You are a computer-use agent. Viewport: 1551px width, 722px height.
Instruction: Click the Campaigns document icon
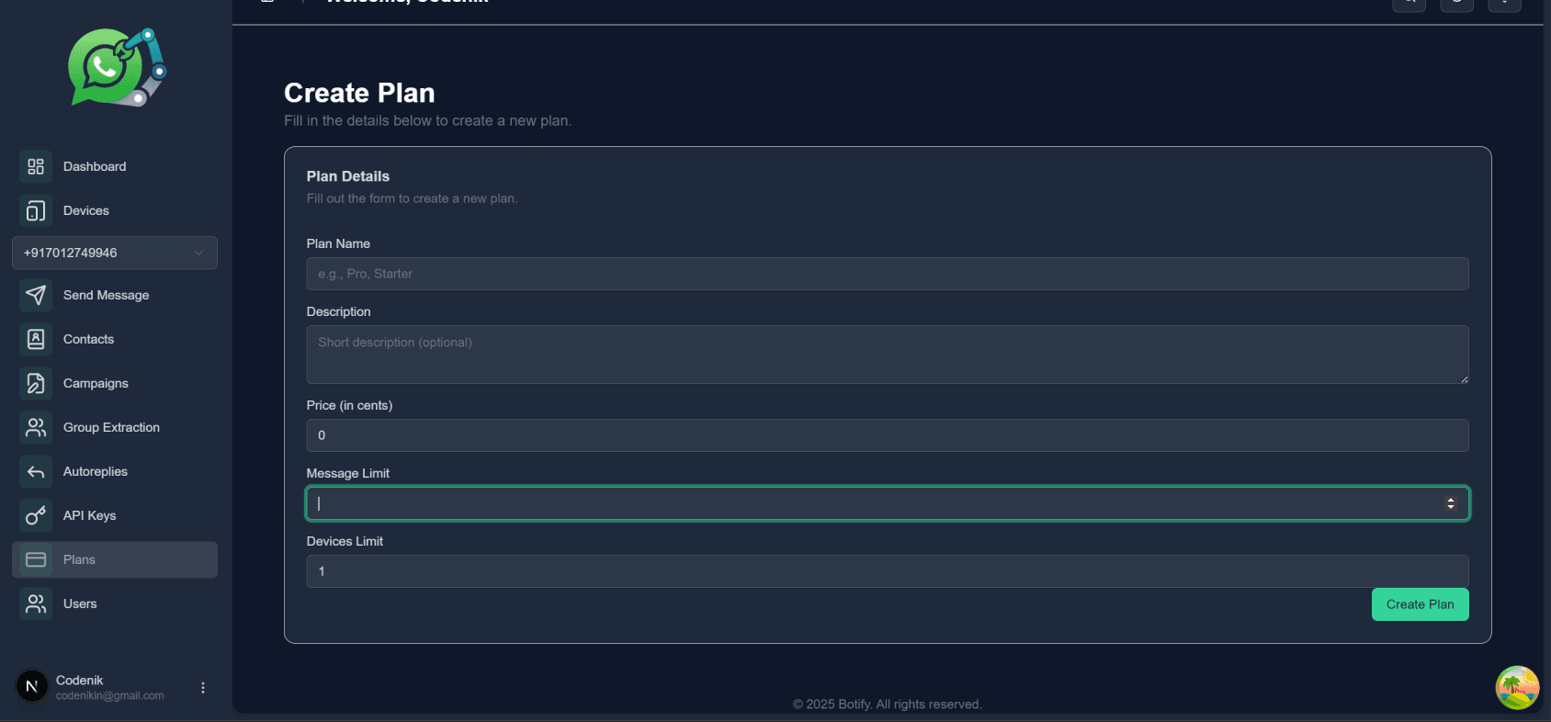pos(36,383)
